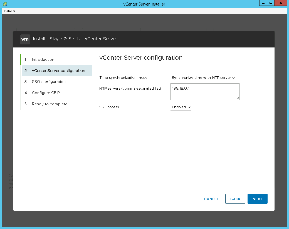
Task: Expand the Time synchronization mode dropdown
Action: (203, 78)
